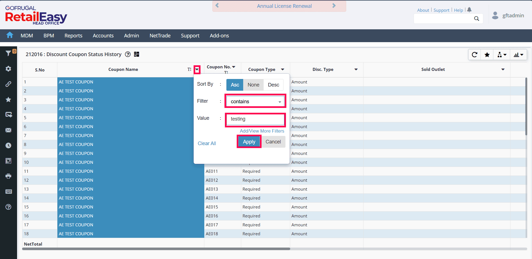
Task: Refresh the report with reload icon
Action: 475,55
